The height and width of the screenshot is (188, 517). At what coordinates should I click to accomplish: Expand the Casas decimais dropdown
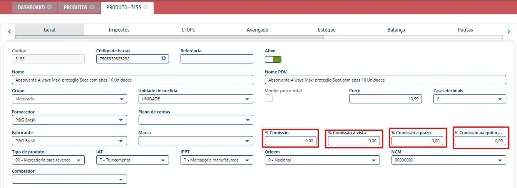(469, 99)
